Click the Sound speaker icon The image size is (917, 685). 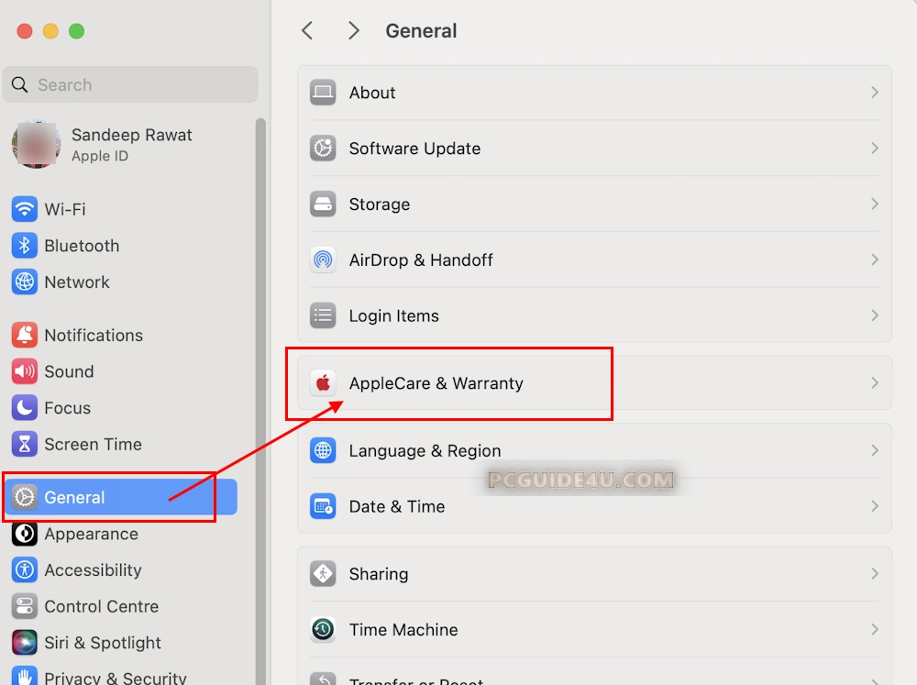pyautogui.click(x=25, y=371)
